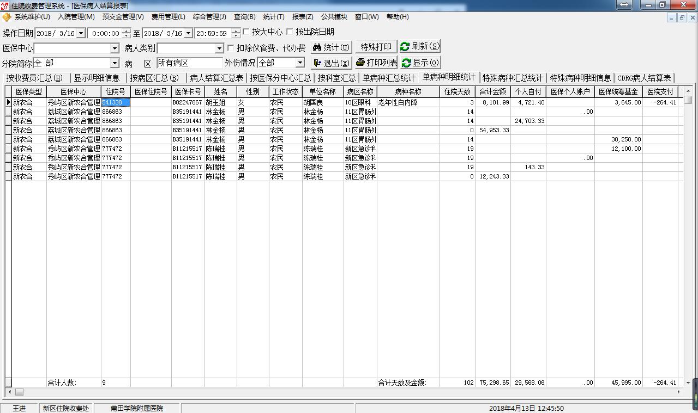Click the horizontal scrollbar left arrow
The width and height of the screenshot is (698, 413).
point(9,392)
